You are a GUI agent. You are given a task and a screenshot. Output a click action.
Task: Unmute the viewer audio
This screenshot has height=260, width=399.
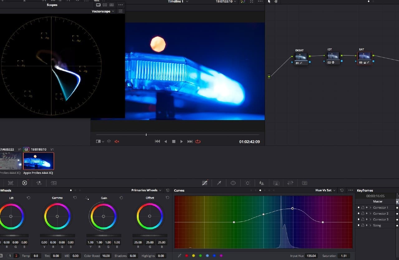pos(117,142)
